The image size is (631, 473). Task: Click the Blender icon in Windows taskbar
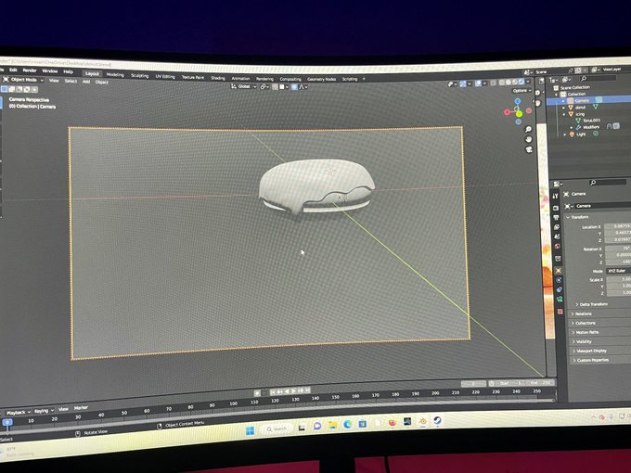point(422,421)
